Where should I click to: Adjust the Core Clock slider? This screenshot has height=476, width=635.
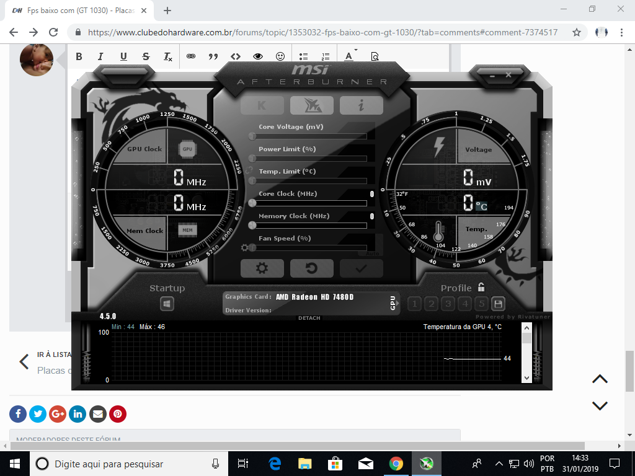309,203
